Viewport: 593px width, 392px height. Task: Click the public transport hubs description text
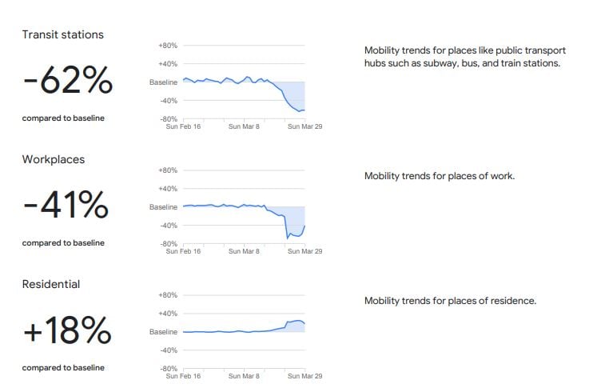point(465,57)
